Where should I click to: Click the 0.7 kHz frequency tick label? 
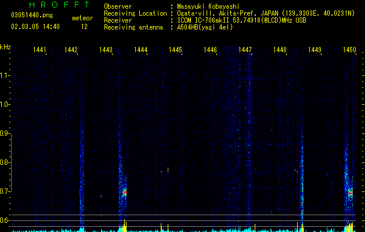(x=5, y=191)
